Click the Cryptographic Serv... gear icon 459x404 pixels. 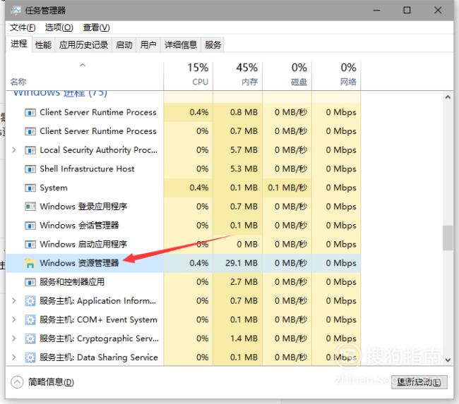click(30, 338)
